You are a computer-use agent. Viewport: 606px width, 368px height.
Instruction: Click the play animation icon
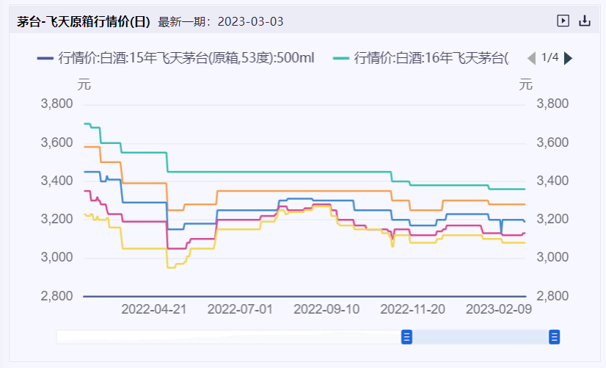tap(563, 21)
